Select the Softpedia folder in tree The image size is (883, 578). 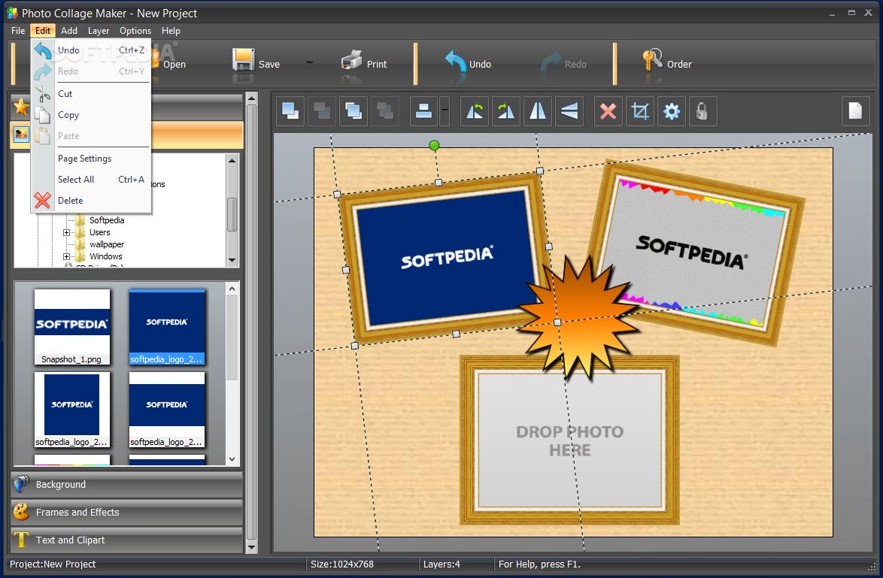click(107, 220)
